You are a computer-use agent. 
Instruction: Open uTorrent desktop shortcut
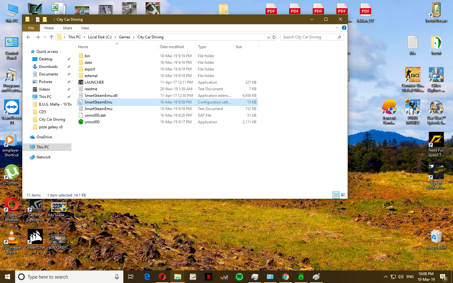coord(12,175)
